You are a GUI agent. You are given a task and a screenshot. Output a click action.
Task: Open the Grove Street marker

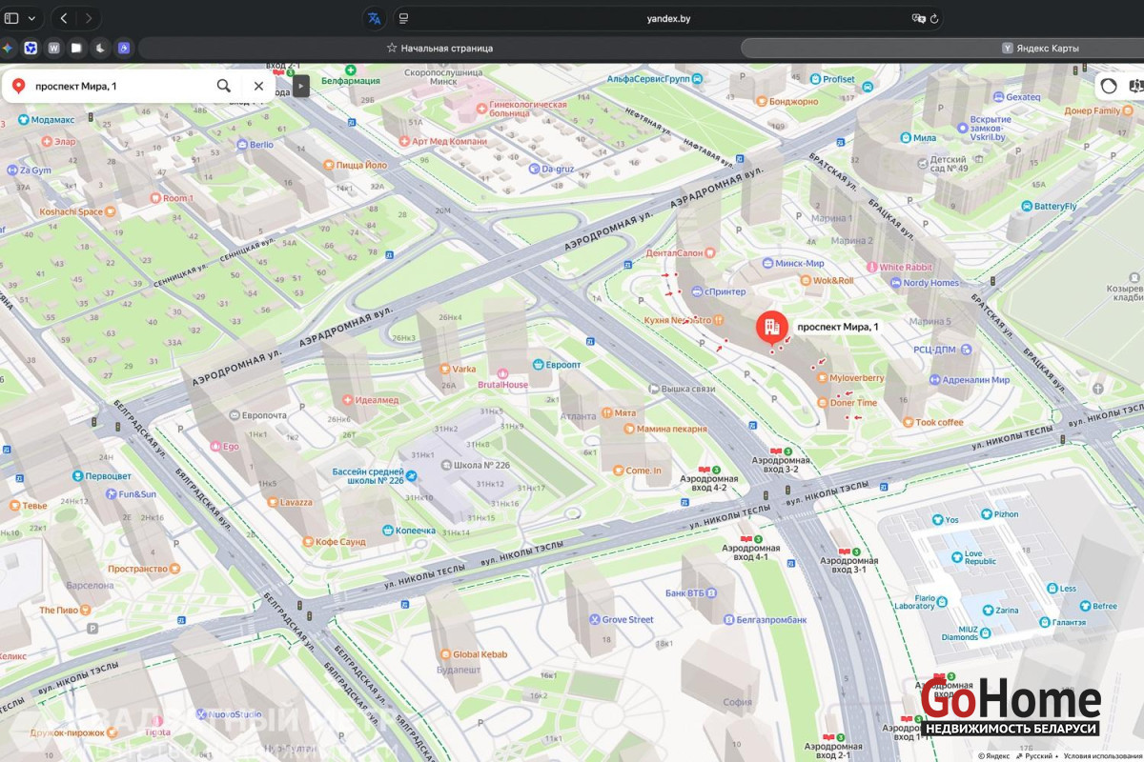pyautogui.click(x=594, y=619)
